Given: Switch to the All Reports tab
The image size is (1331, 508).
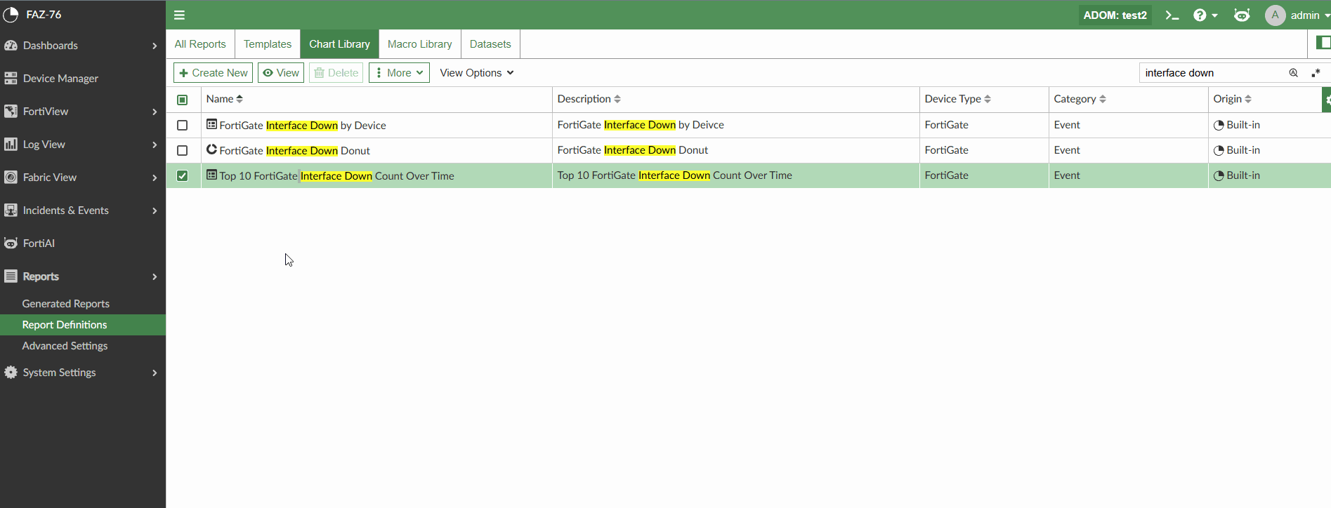Looking at the screenshot, I should point(200,44).
